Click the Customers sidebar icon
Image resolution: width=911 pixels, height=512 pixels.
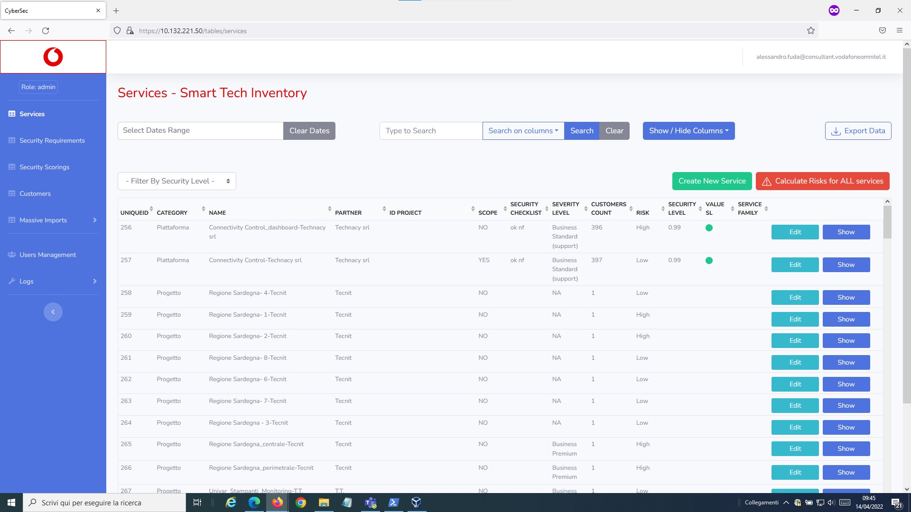(x=12, y=193)
